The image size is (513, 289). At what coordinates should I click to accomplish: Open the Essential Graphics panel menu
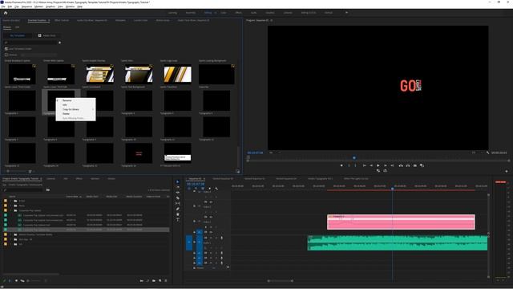tap(49, 20)
